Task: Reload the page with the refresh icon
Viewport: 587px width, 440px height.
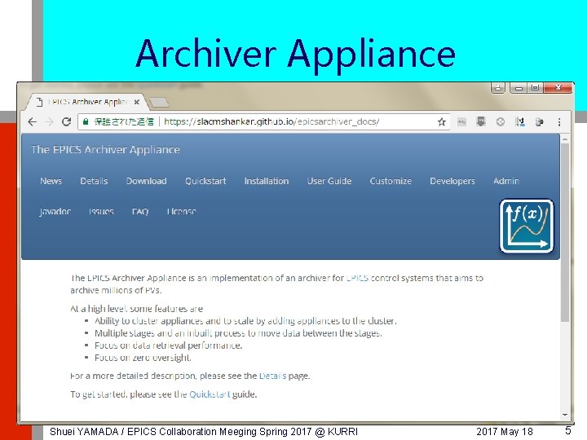Action: 66,121
